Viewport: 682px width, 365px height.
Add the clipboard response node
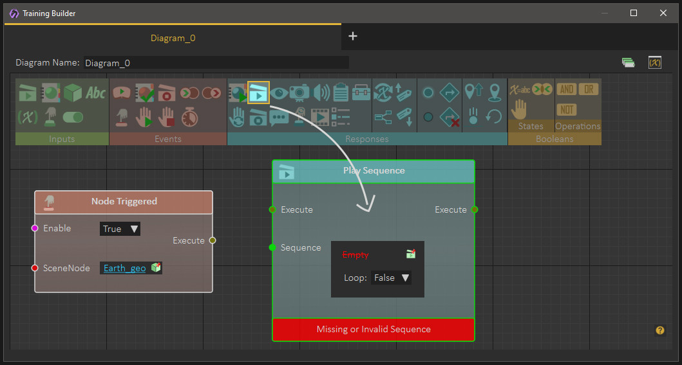click(x=341, y=92)
